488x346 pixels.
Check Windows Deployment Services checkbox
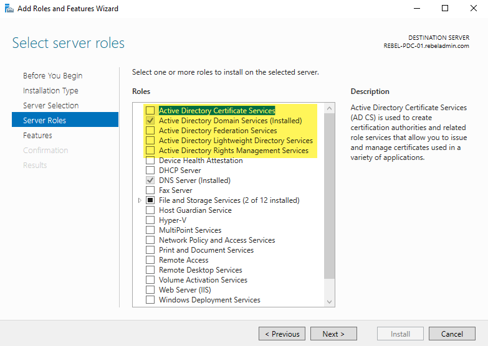[150, 300]
